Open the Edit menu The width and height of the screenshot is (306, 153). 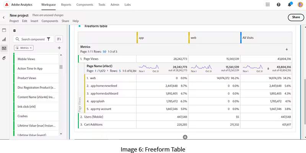coord(24,21)
